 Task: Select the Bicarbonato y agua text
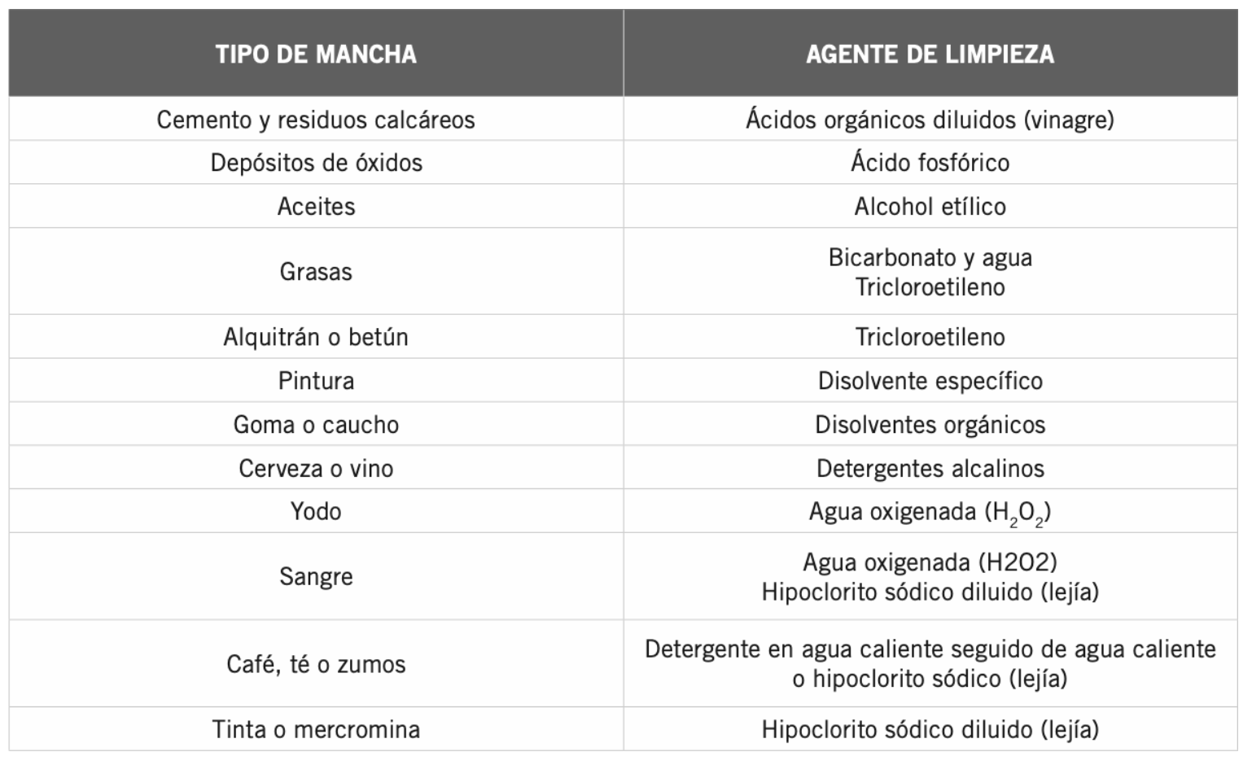pos(930,257)
